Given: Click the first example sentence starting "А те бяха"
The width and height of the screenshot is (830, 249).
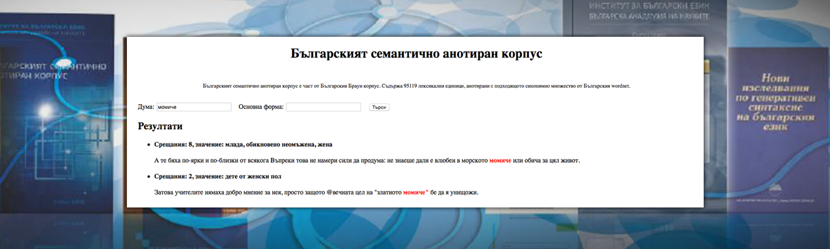Looking at the screenshot, I should pos(320,161).
